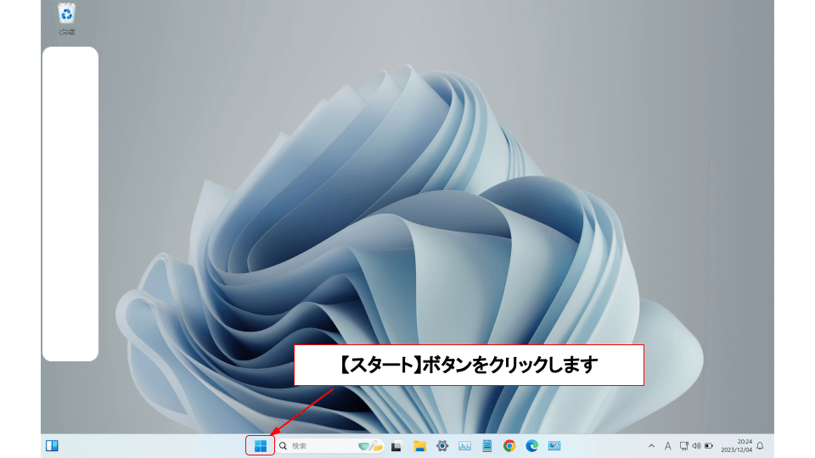Open the Widgets panel from taskbar

click(x=52, y=445)
